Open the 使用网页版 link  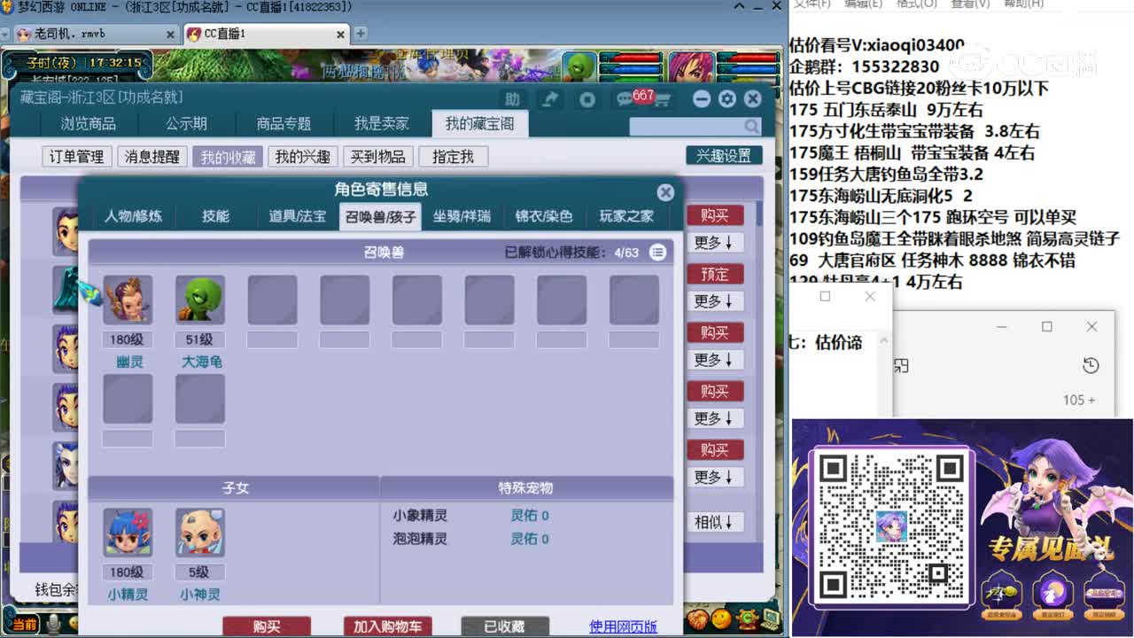click(x=624, y=626)
